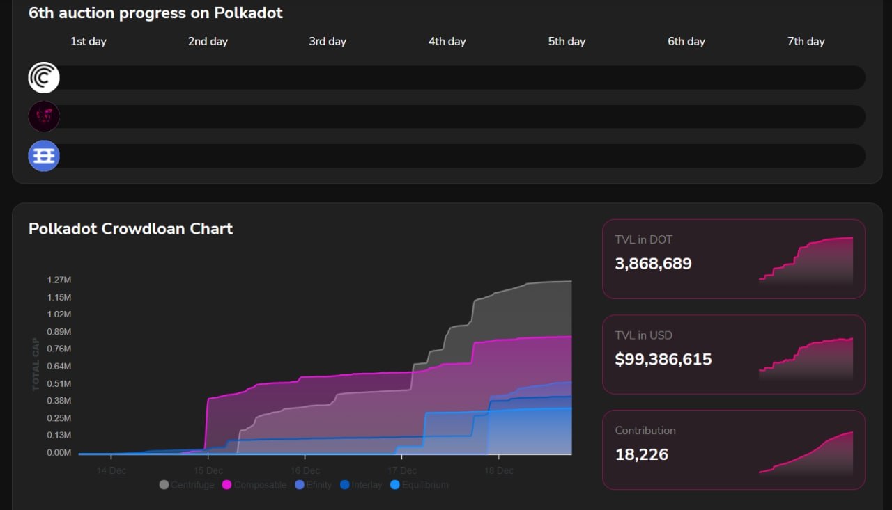Open the Contribution card
Screen dimensions: 892x510
pyautogui.click(x=734, y=449)
